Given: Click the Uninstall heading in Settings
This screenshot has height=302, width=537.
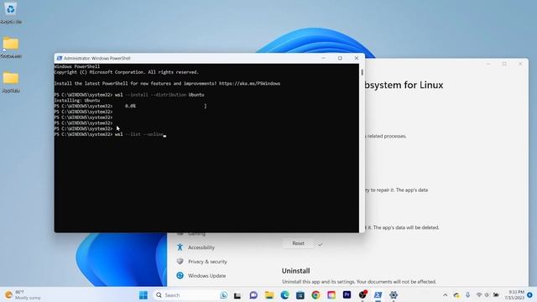Looking at the screenshot, I should (x=295, y=270).
